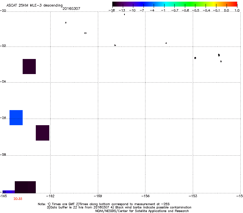Screen dimensions: 243x213
Task: Click the large dark data block near latitude -30
Action: tap(25, 187)
